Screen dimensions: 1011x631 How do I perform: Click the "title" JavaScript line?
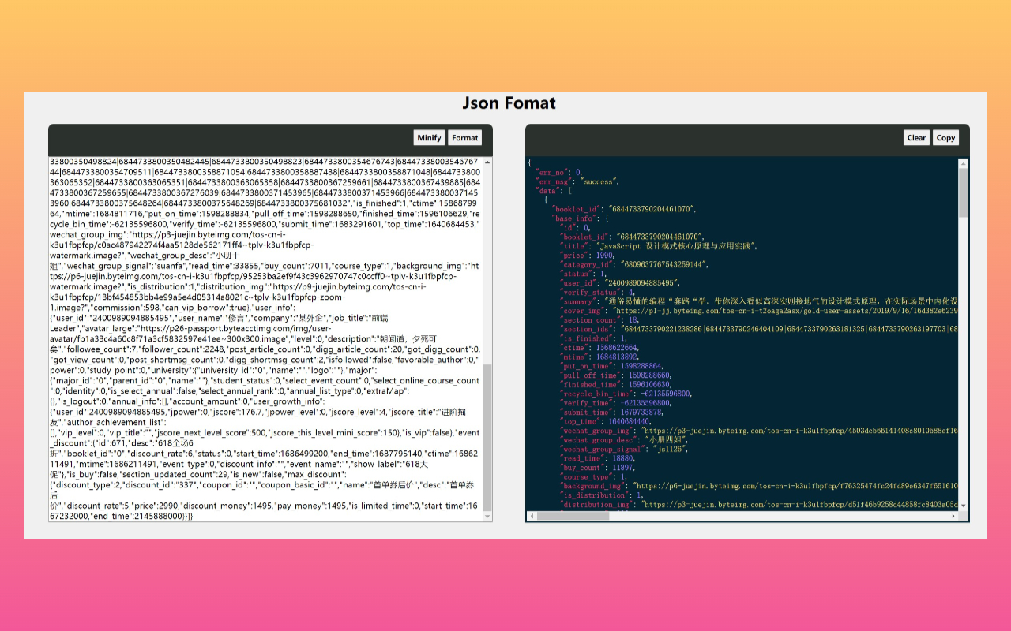click(659, 246)
